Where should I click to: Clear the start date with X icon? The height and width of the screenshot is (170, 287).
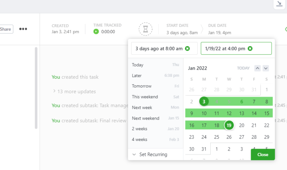[188, 48]
